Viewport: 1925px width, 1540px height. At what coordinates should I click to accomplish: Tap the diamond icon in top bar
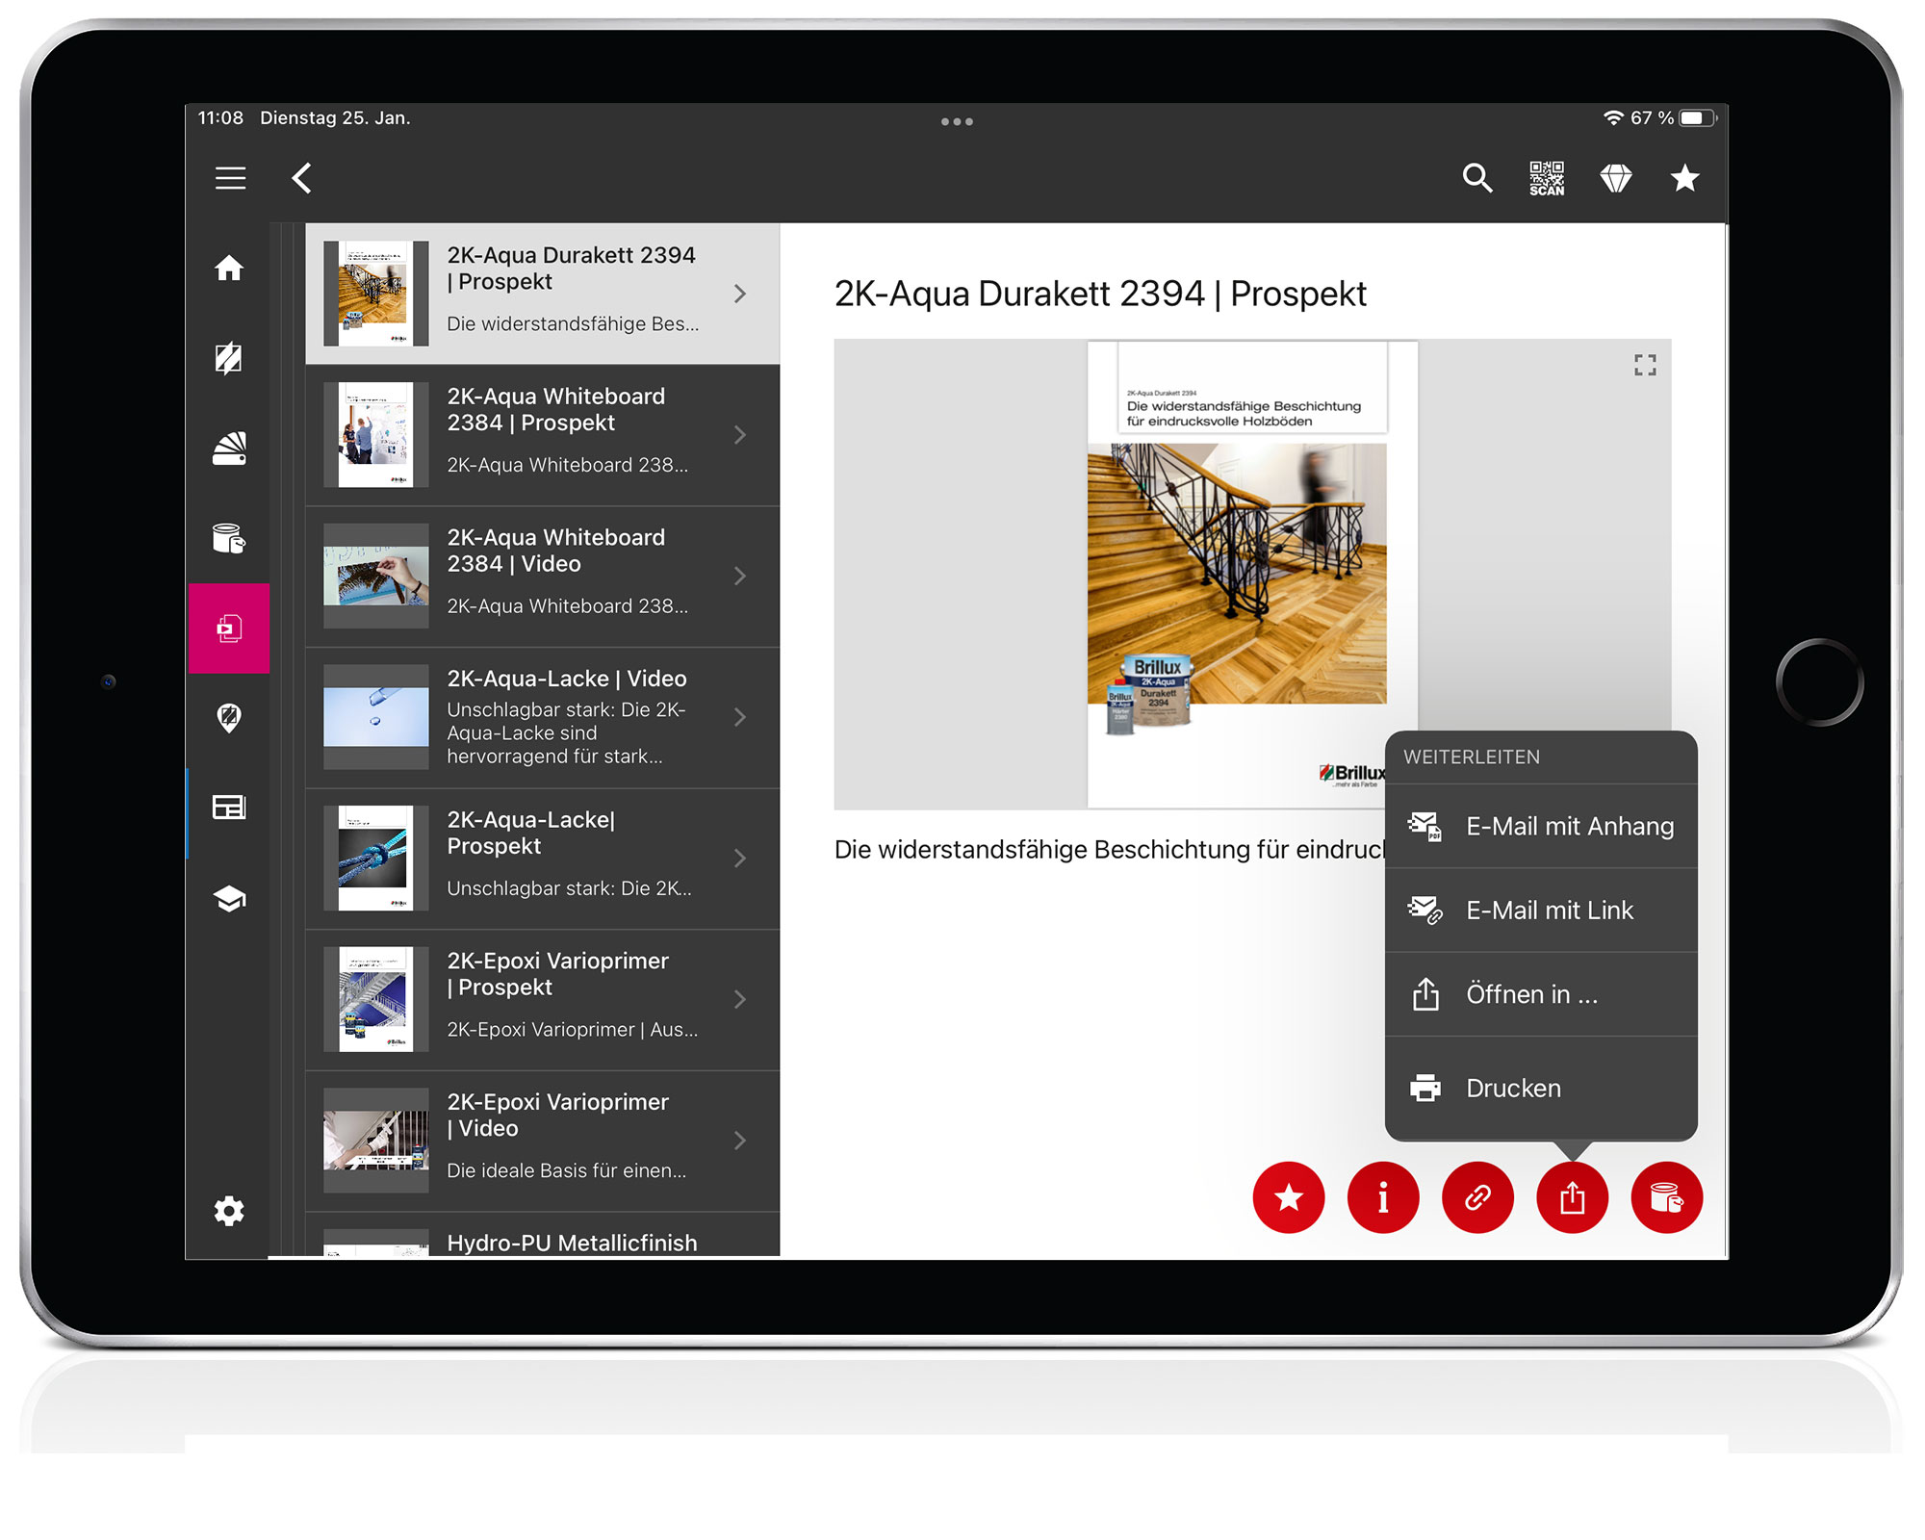coord(1616,178)
